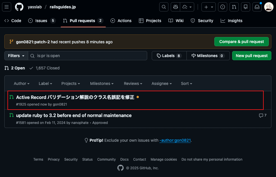Viewport: 276px width, 177px height.
Task: Open pull request 'Active Record バリデーション解説のクラス名誤記を修正'
Action: pos(75,97)
